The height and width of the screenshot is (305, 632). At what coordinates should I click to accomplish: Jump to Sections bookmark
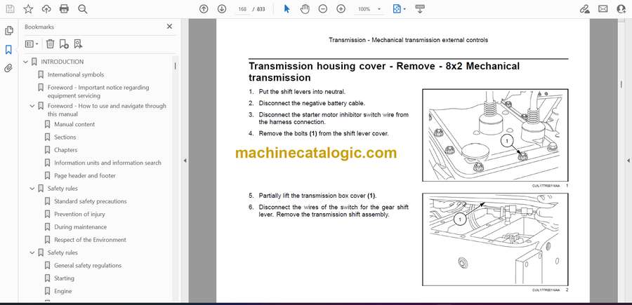(65, 137)
